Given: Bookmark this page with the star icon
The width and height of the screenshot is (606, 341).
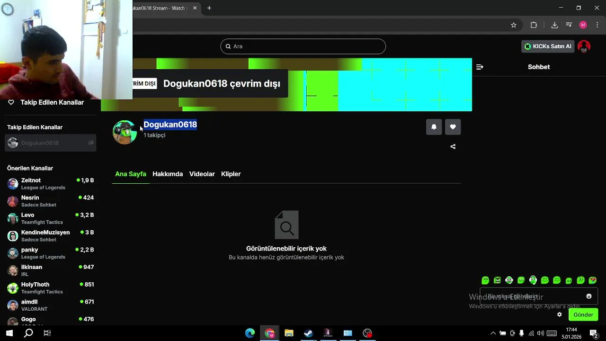Looking at the screenshot, I should (514, 25).
